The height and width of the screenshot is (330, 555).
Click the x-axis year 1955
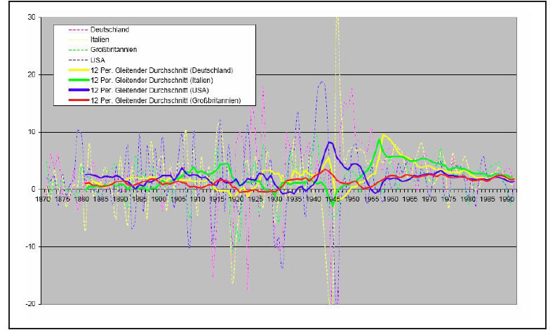pyautogui.click(x=371, y=199)
